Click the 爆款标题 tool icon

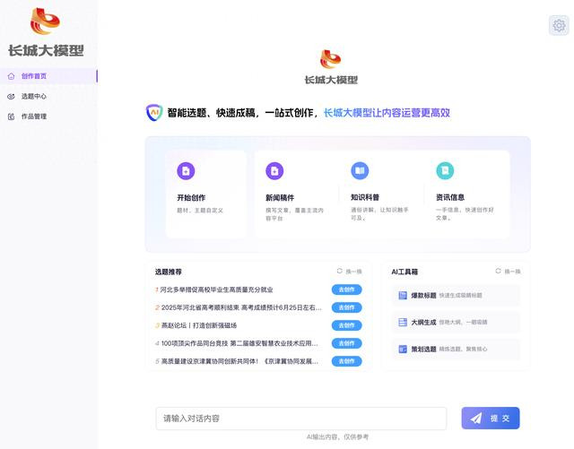click(403, 296)
